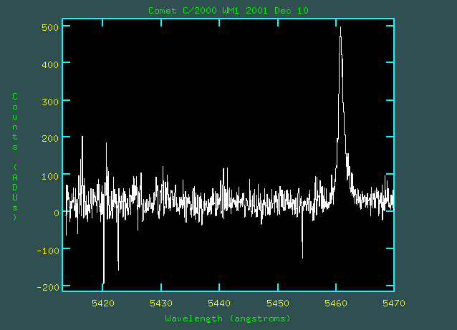457x330 pixels.
Task: Click the x-axis value "5430"
Action: [161, 304]
